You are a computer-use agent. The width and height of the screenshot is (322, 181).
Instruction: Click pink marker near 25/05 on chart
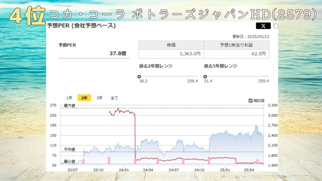click(x=257, y=161)
